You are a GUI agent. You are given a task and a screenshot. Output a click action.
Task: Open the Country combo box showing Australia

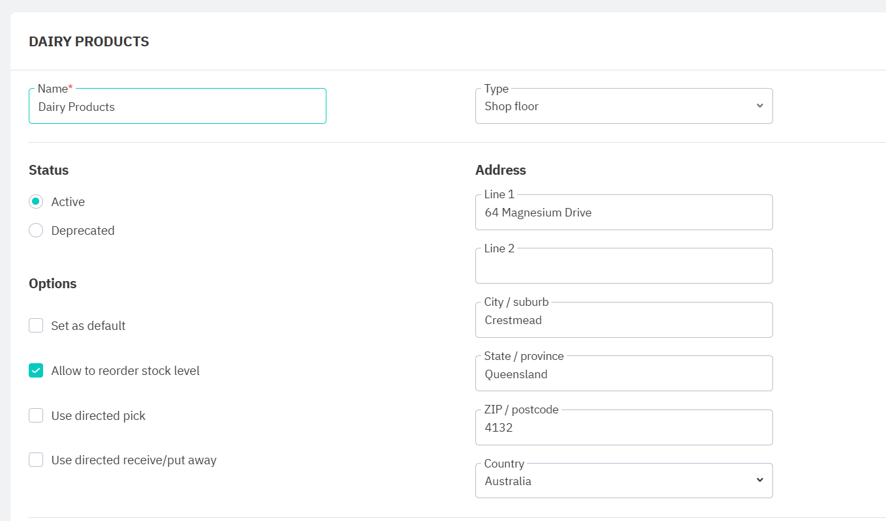pos(614,481)
